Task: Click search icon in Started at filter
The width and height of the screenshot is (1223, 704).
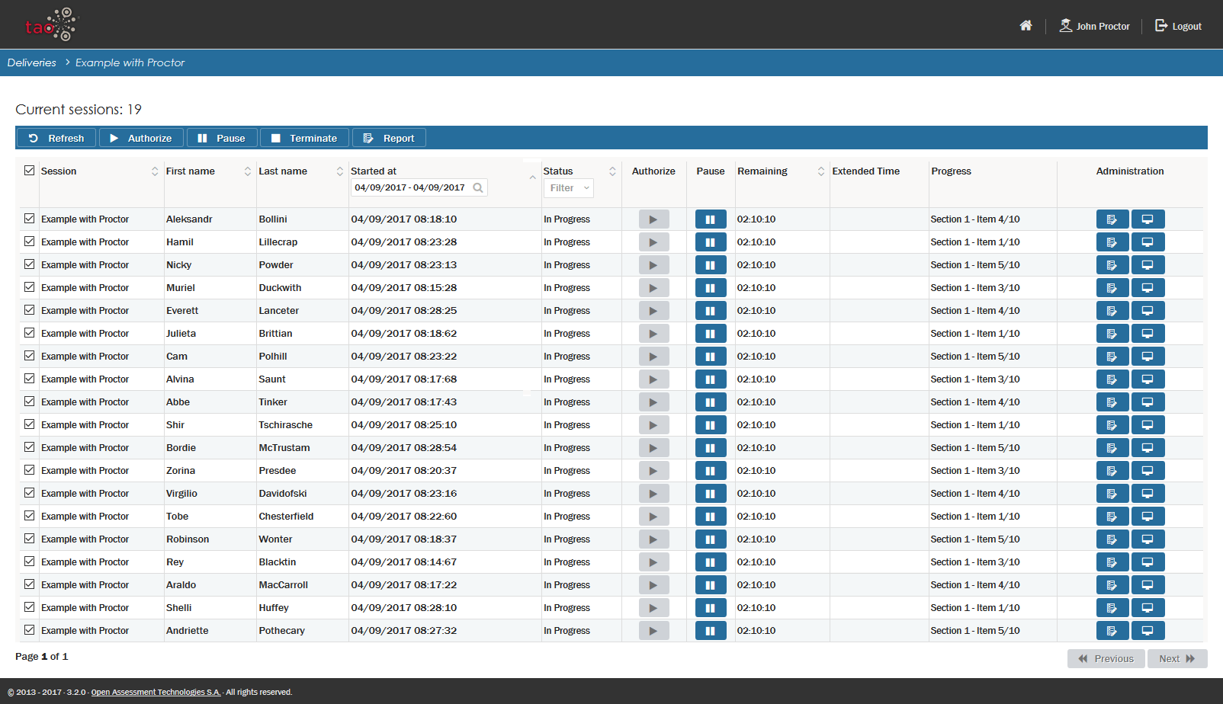Action: (x=478, y=187)
